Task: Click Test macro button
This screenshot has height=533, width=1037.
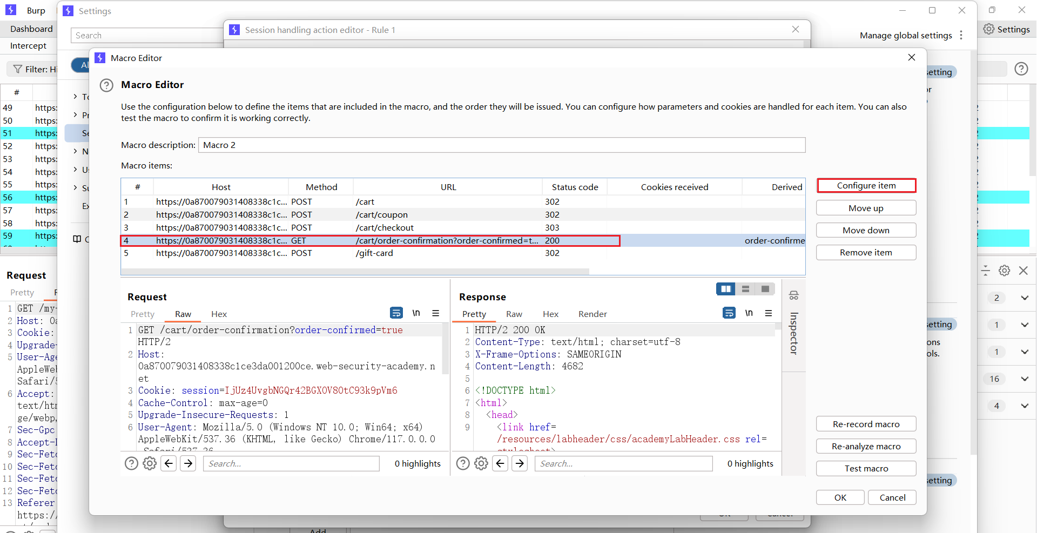Action: (x=866, y=468)
